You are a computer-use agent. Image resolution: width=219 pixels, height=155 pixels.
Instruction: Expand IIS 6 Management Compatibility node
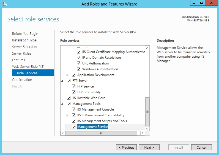[x=67, y=115]
